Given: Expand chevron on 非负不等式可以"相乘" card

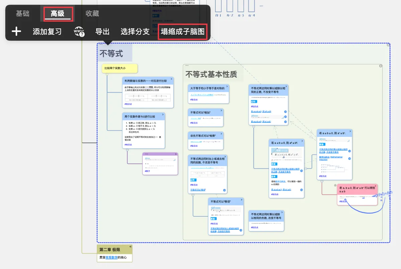Looking at the screenshot, I should (x=221, y=133).
